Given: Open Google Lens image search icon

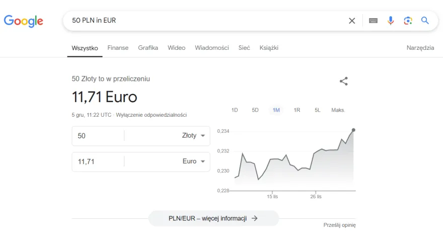Looking at the screenshot, I should coord(408,21).
